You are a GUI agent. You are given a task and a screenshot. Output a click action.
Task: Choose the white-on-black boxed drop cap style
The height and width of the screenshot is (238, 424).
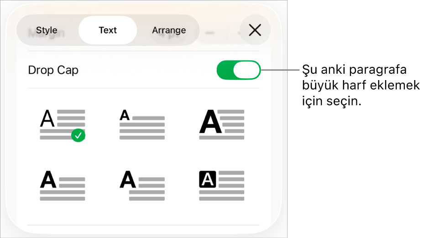coord(222,185)
